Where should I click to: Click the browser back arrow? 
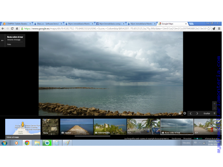pos(3,29)
